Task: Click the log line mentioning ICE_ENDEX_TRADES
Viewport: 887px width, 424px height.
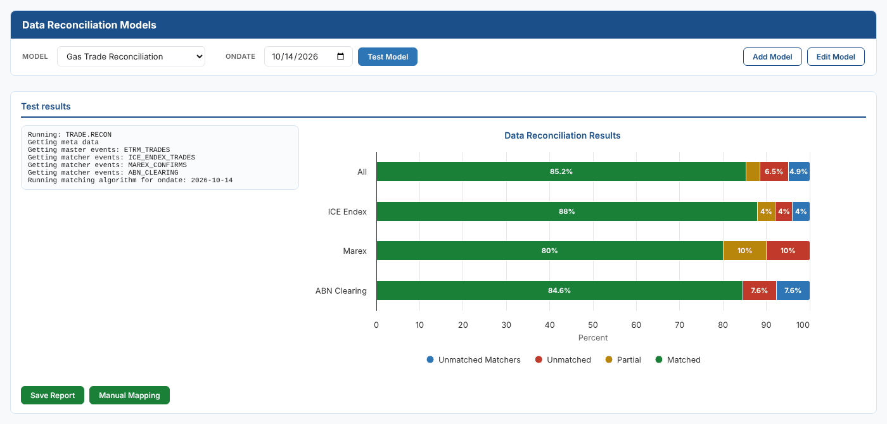Action: [x=112, y=157]
